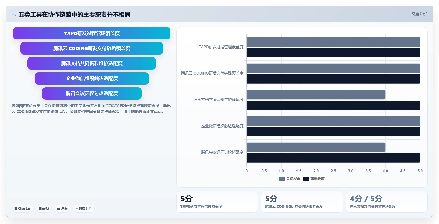Select the TAPD研发过程管理覆盖度 funnel bar
The image size is (439, 224).
(x=92, y=33)
